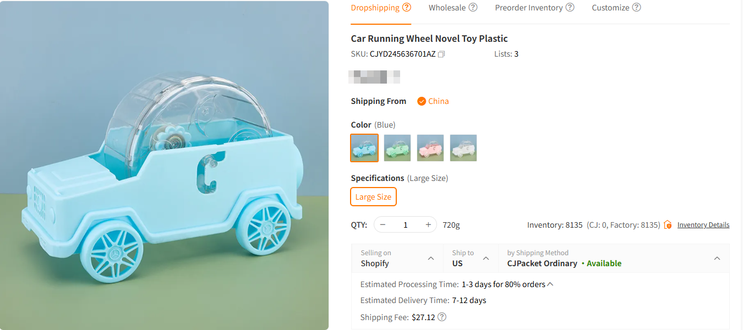The image size is (743, 330).
Task: Expand the Selling on Shopify dropdown
Action: pos(431,258)
